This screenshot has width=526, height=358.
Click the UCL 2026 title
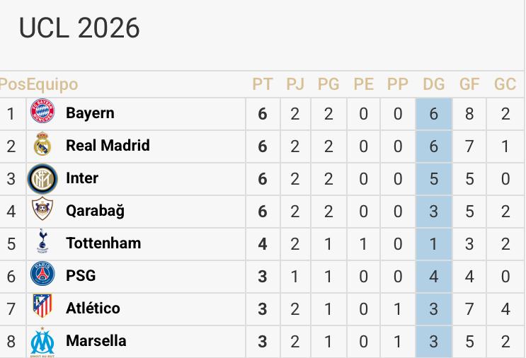(79, 28)
